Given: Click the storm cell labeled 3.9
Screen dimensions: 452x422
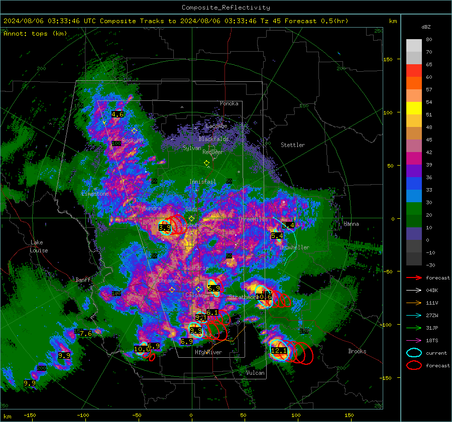Looking at the screenshot, I should [x=165, y=227].
